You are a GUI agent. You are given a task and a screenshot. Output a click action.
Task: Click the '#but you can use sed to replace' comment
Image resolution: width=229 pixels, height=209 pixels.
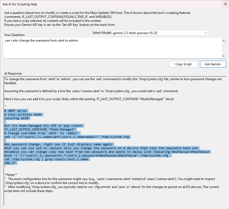point(101,148)
